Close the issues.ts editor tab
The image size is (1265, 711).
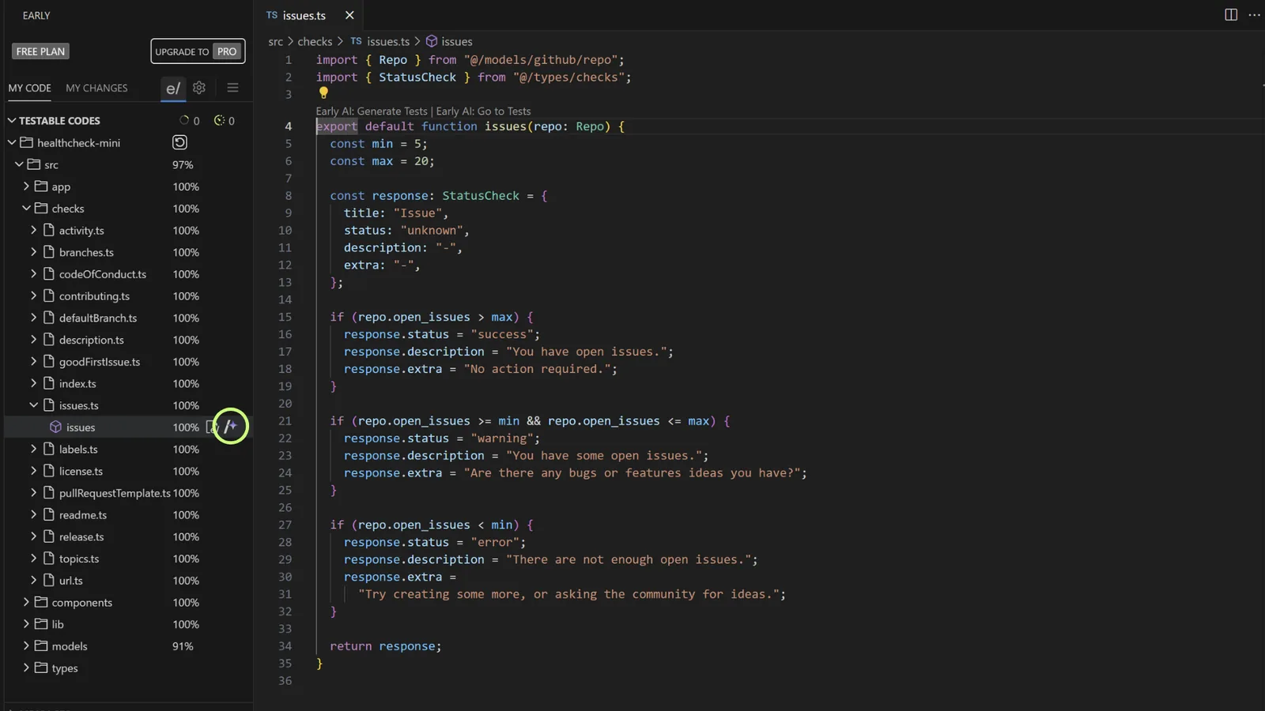(x=349, y=15)
